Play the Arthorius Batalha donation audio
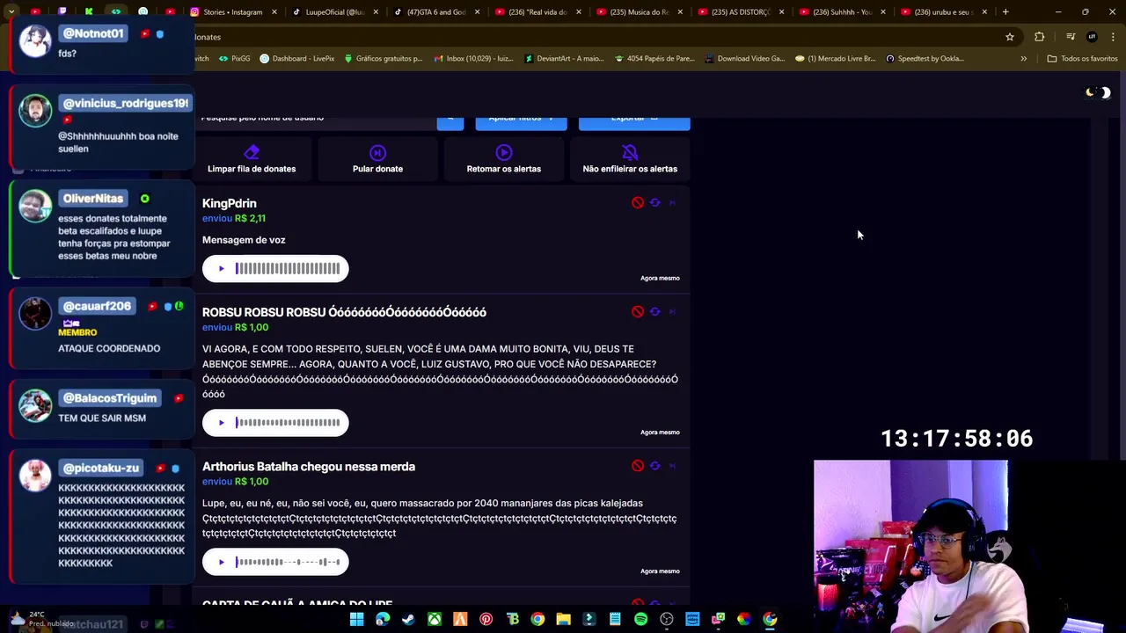Viewport: 1126px width, 633px height. coord(221,563)
